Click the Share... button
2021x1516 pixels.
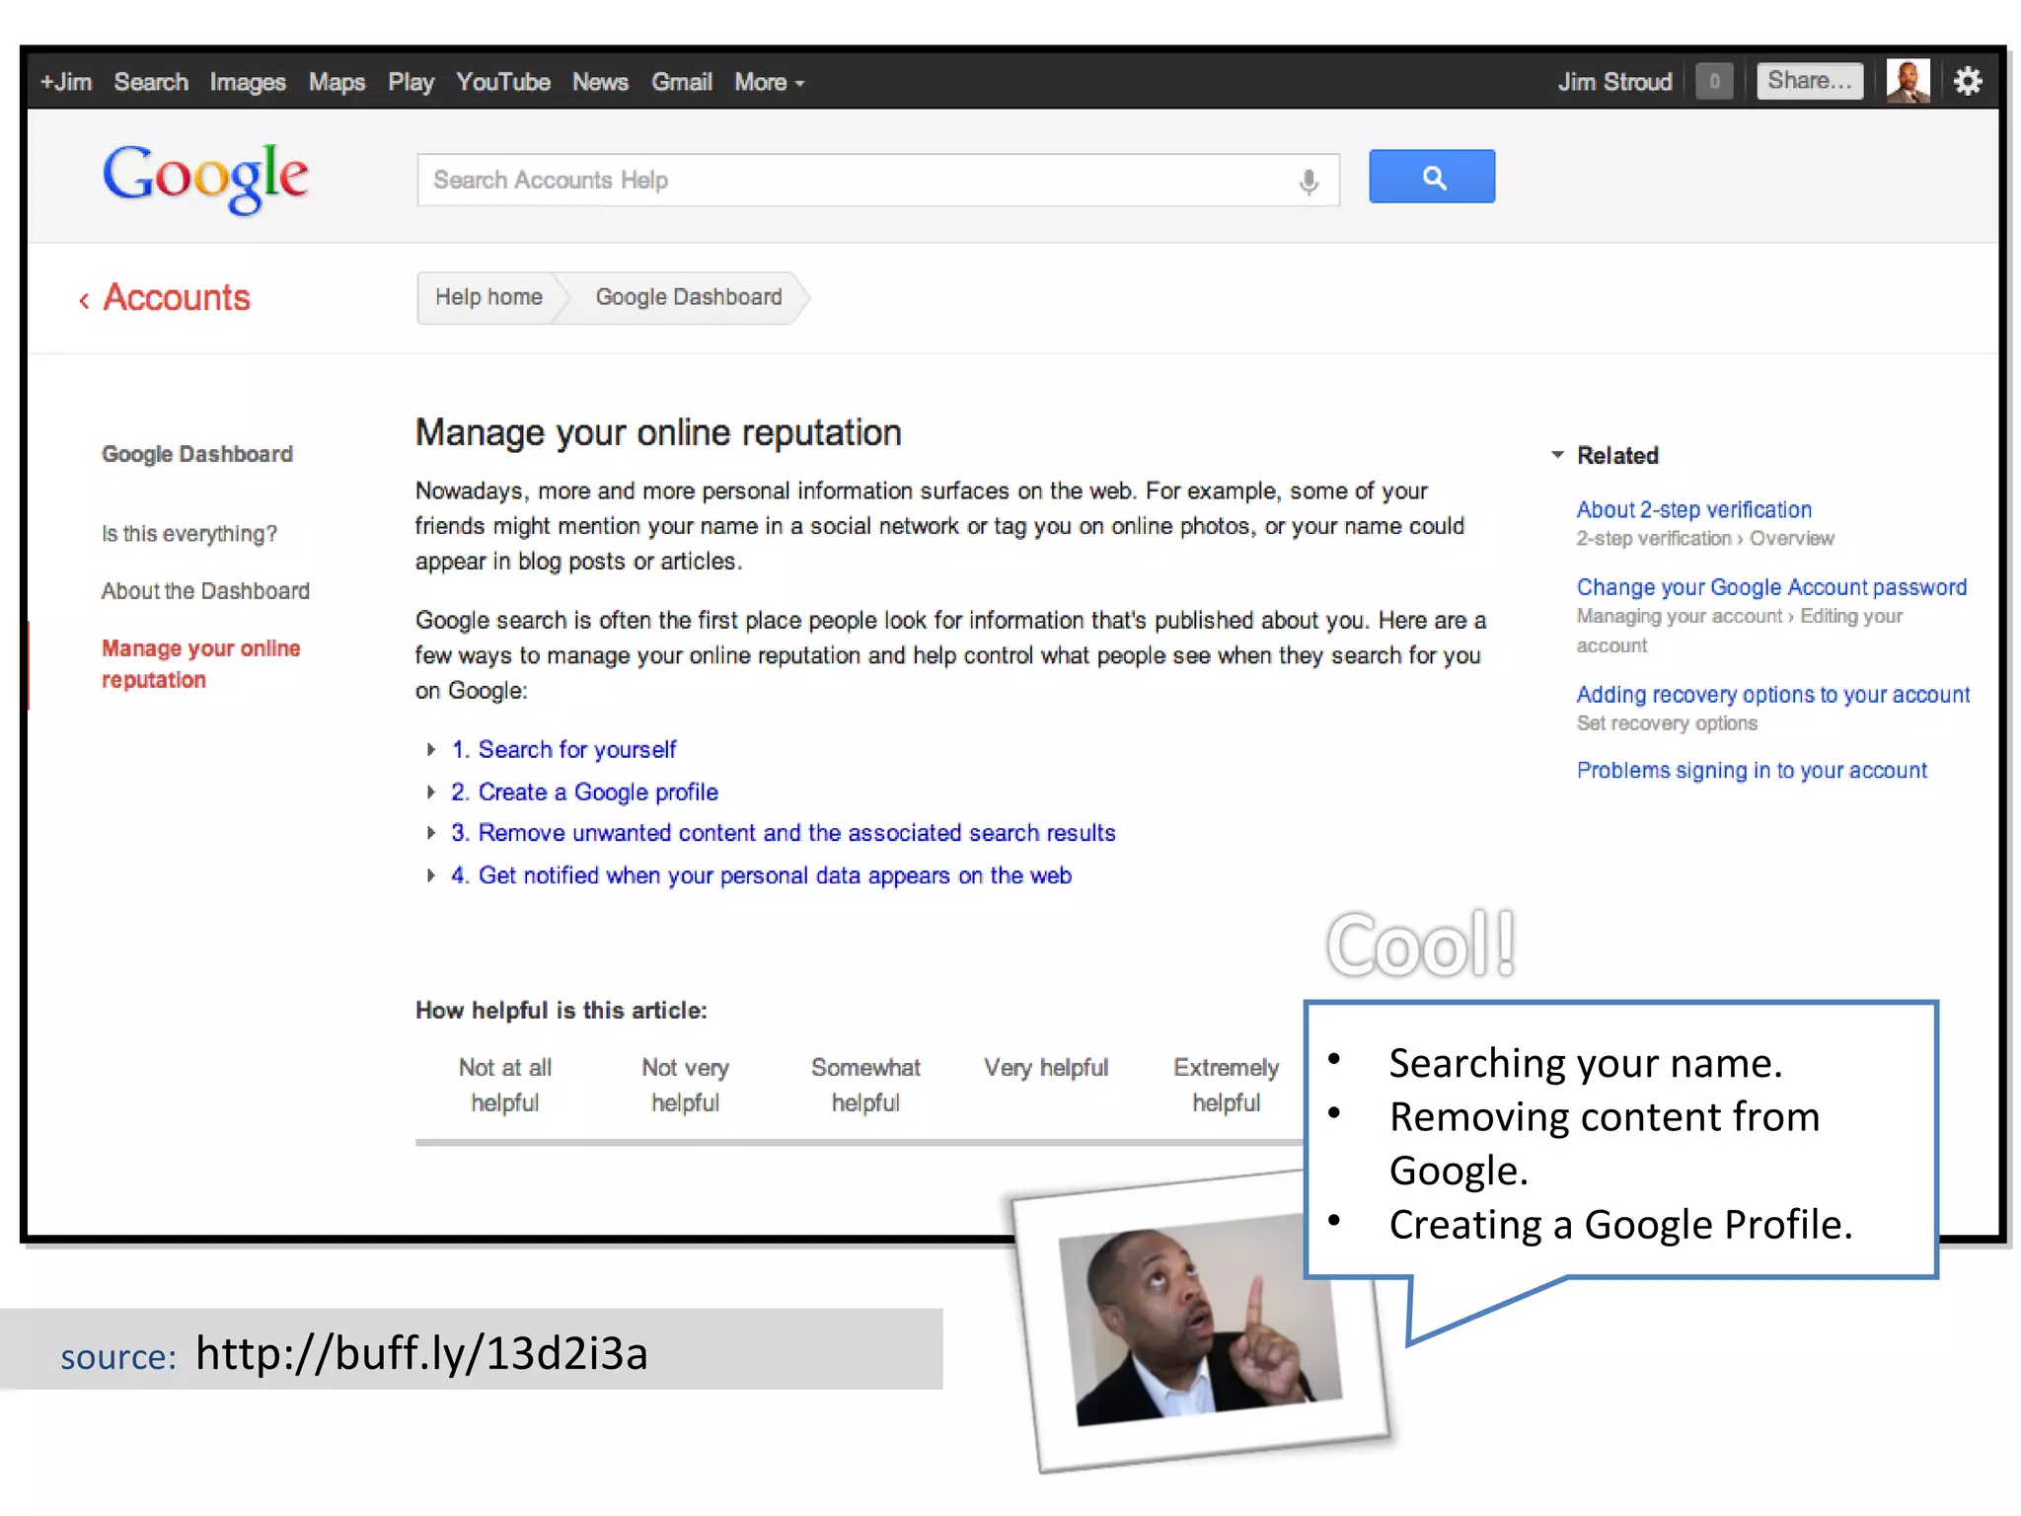1810,81
